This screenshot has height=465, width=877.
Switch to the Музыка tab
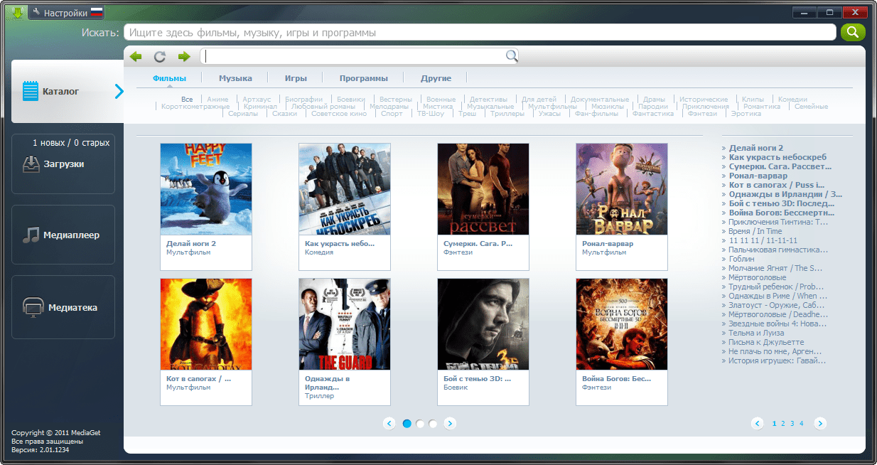235,78
